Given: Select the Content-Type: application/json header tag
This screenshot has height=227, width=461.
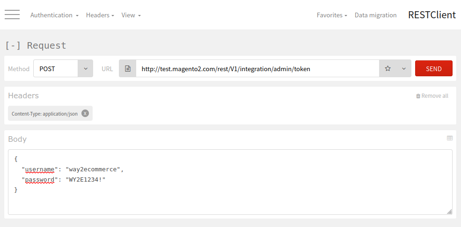Looking at the screenshot, I should click(45, 113).
